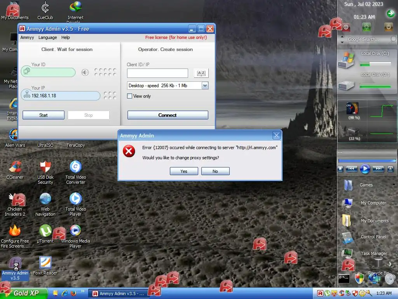Click the media player seek bar

tap(367, 161)
